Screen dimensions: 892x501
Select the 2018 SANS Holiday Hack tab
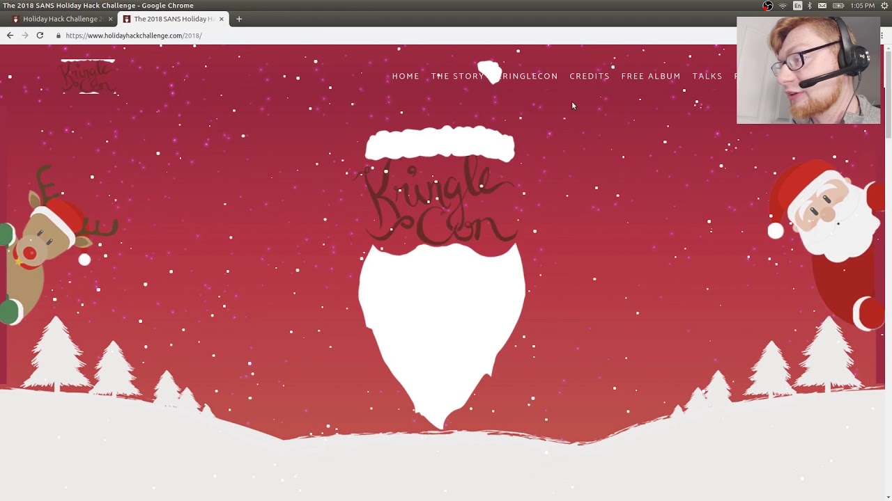173,19
